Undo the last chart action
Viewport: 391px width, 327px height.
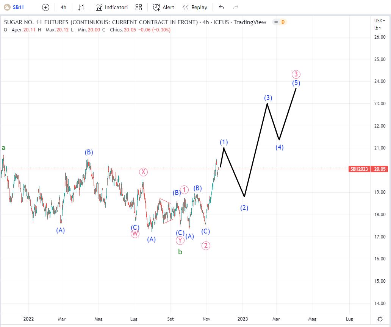(x=221, y=8)
